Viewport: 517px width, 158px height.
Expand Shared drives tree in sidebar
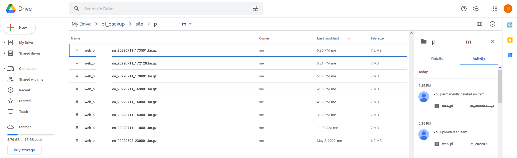4,53
